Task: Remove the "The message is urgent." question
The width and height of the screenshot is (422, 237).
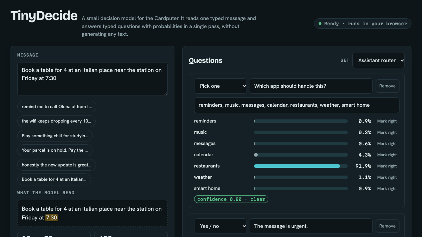Action: pos(388,226)
